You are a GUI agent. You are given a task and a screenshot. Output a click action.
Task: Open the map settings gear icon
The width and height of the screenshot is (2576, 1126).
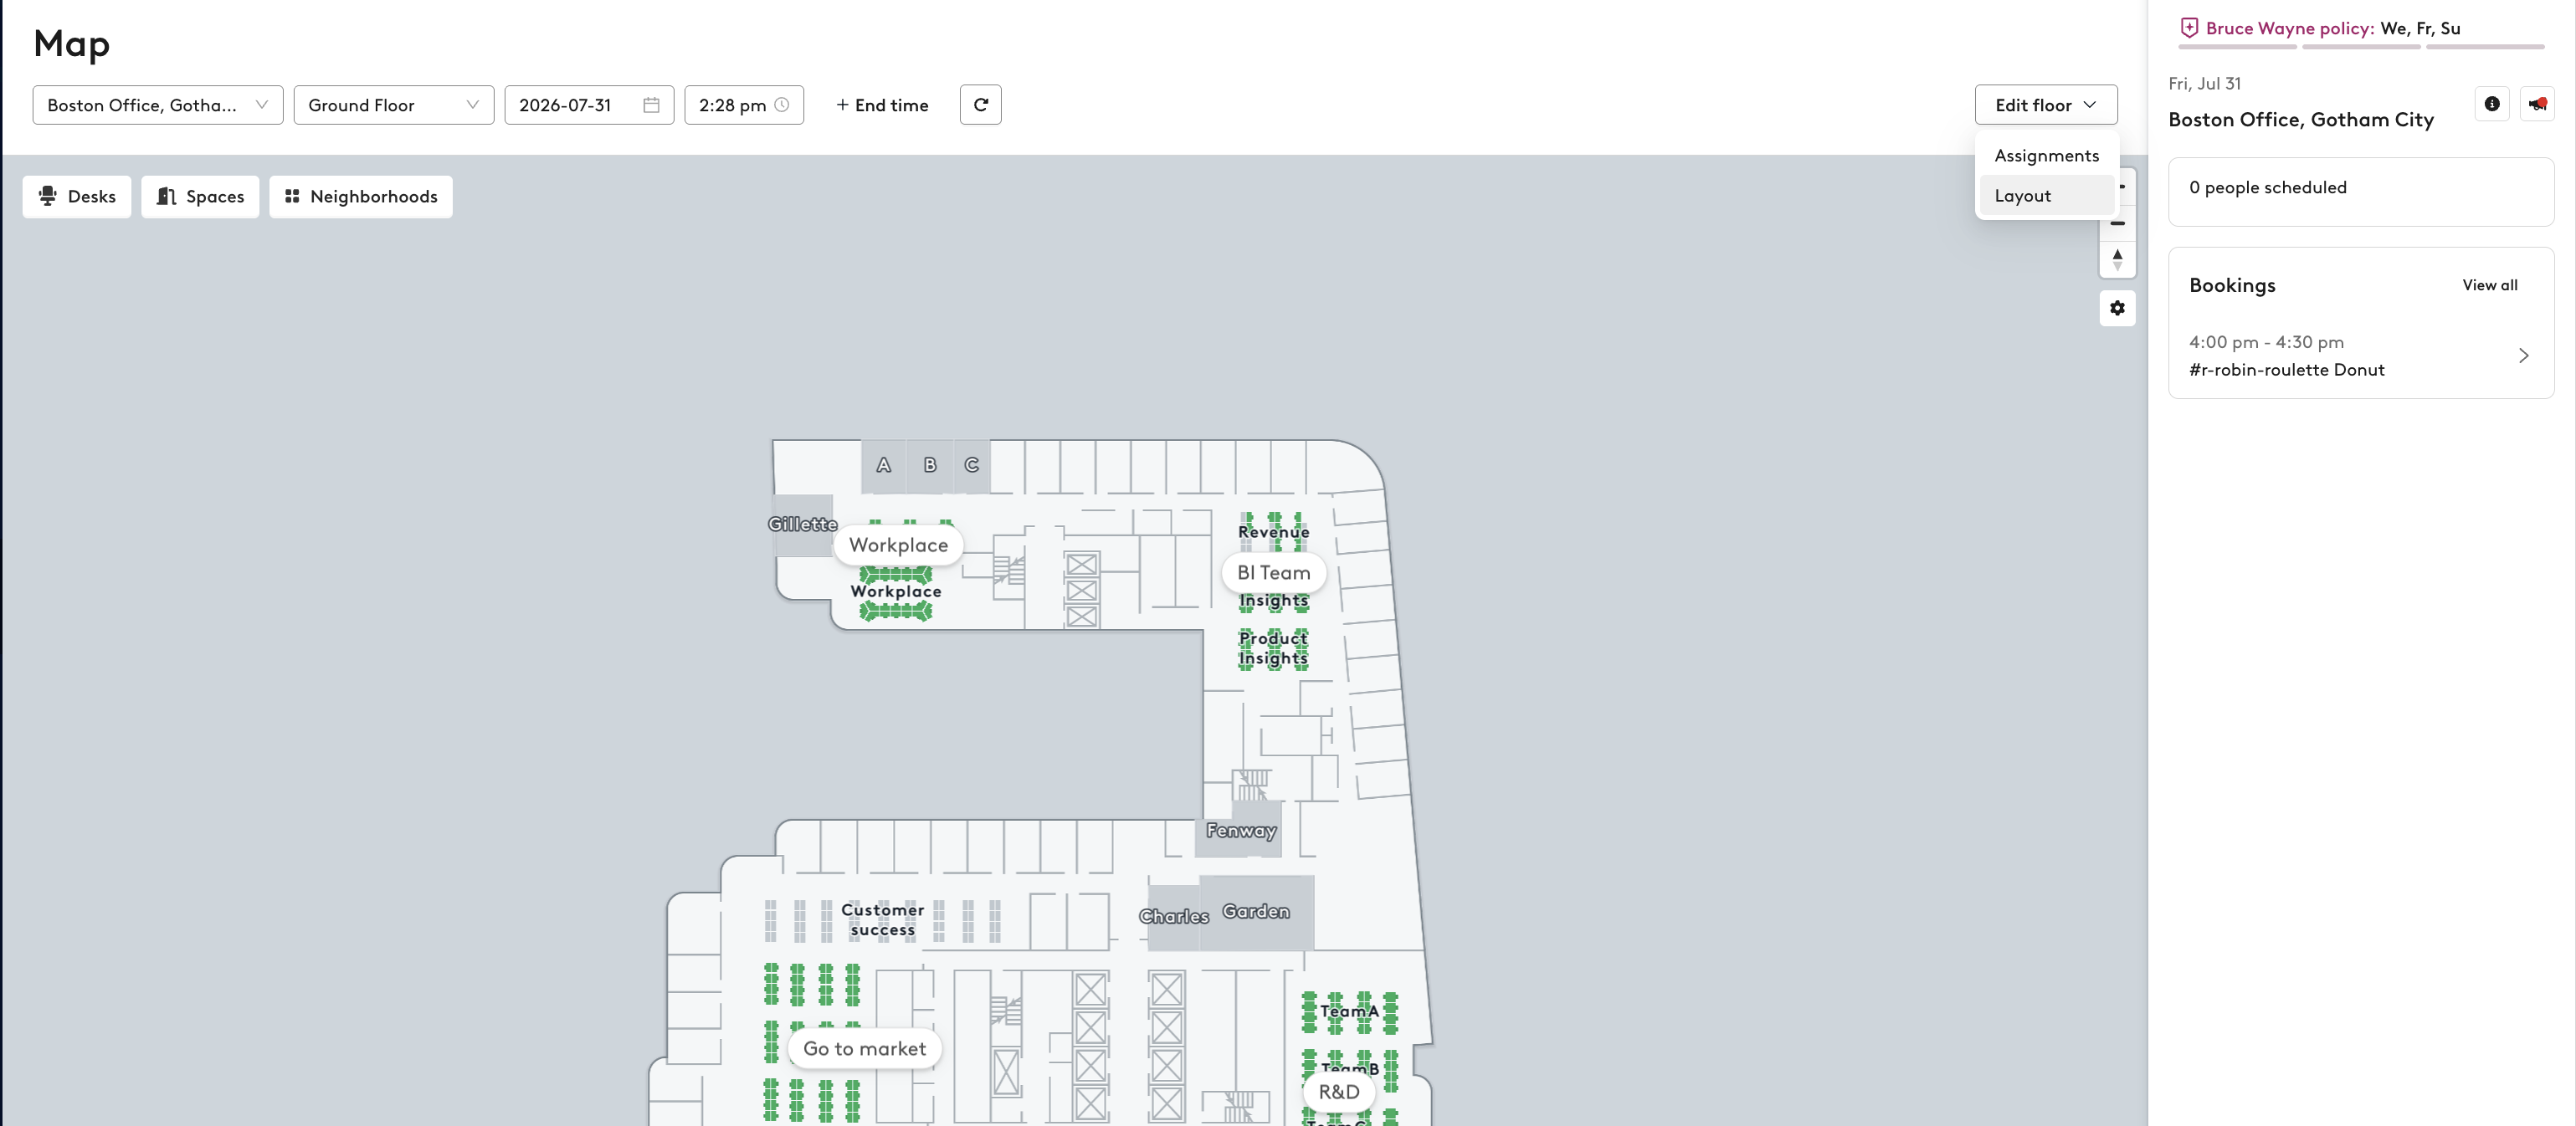[x=2117, y=308]
